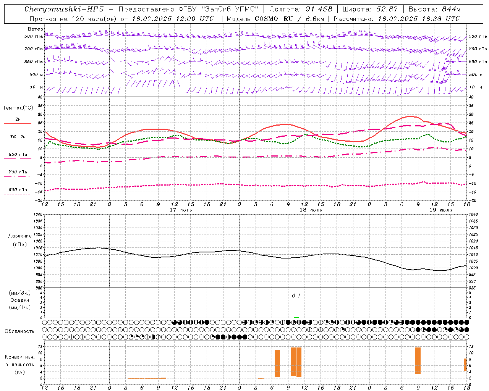This screenshot has width=489, height=391.
Task: Click the long thin orange bar on 17 июля morning
Action: point(147,378)
